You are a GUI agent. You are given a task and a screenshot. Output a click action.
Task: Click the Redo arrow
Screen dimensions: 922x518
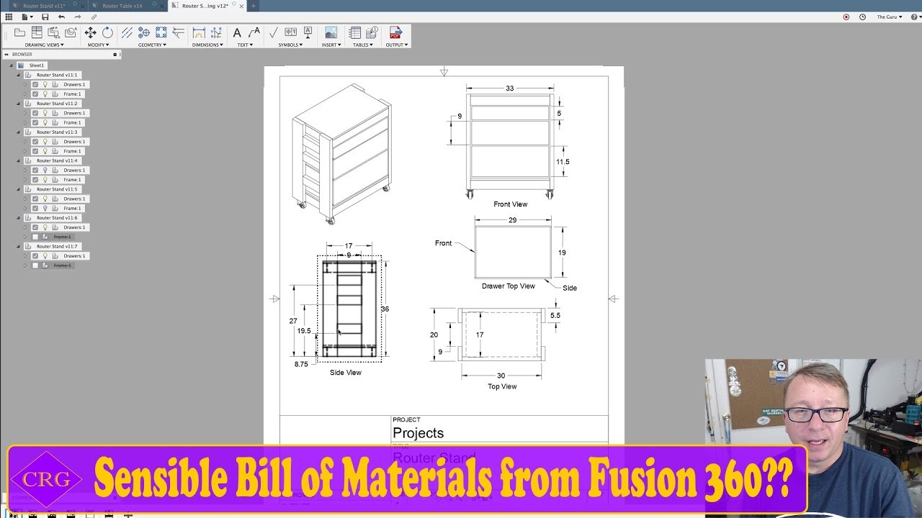(78, 17)
